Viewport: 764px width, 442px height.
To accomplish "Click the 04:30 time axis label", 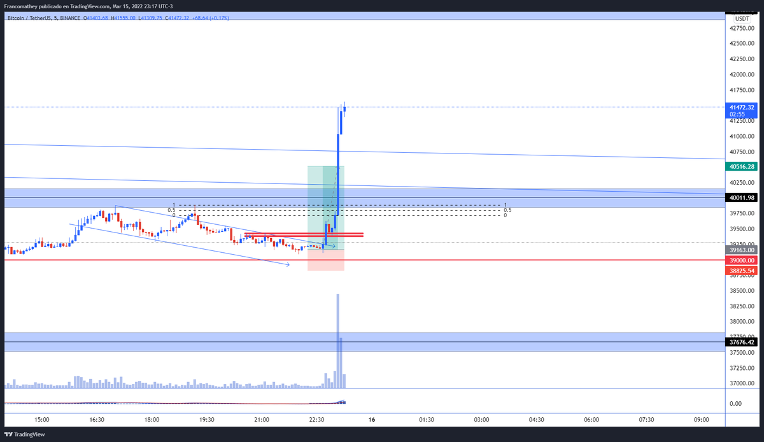I will coord(537,420).
